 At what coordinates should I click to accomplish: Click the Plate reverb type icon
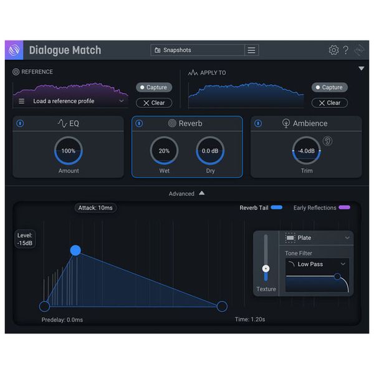[x=290, y=238]
